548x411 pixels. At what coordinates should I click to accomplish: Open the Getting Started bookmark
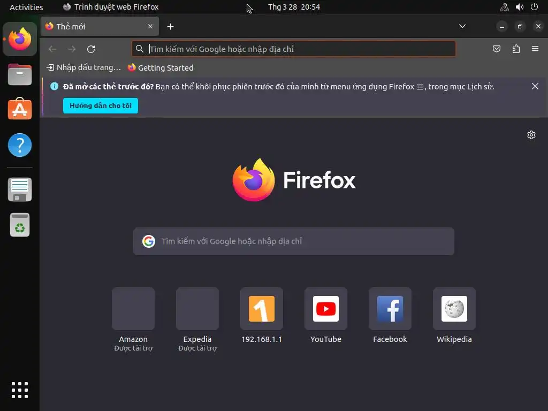click(161, 67)
